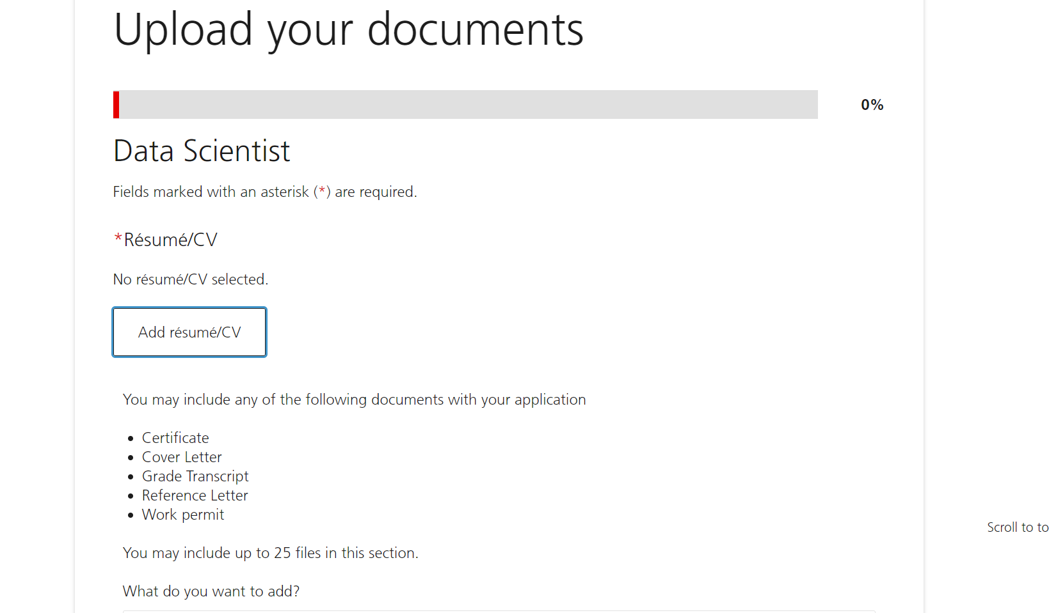The image size is (1049, 613).
Task: Click the Résumé/CV field label
Action: [170, 240]
